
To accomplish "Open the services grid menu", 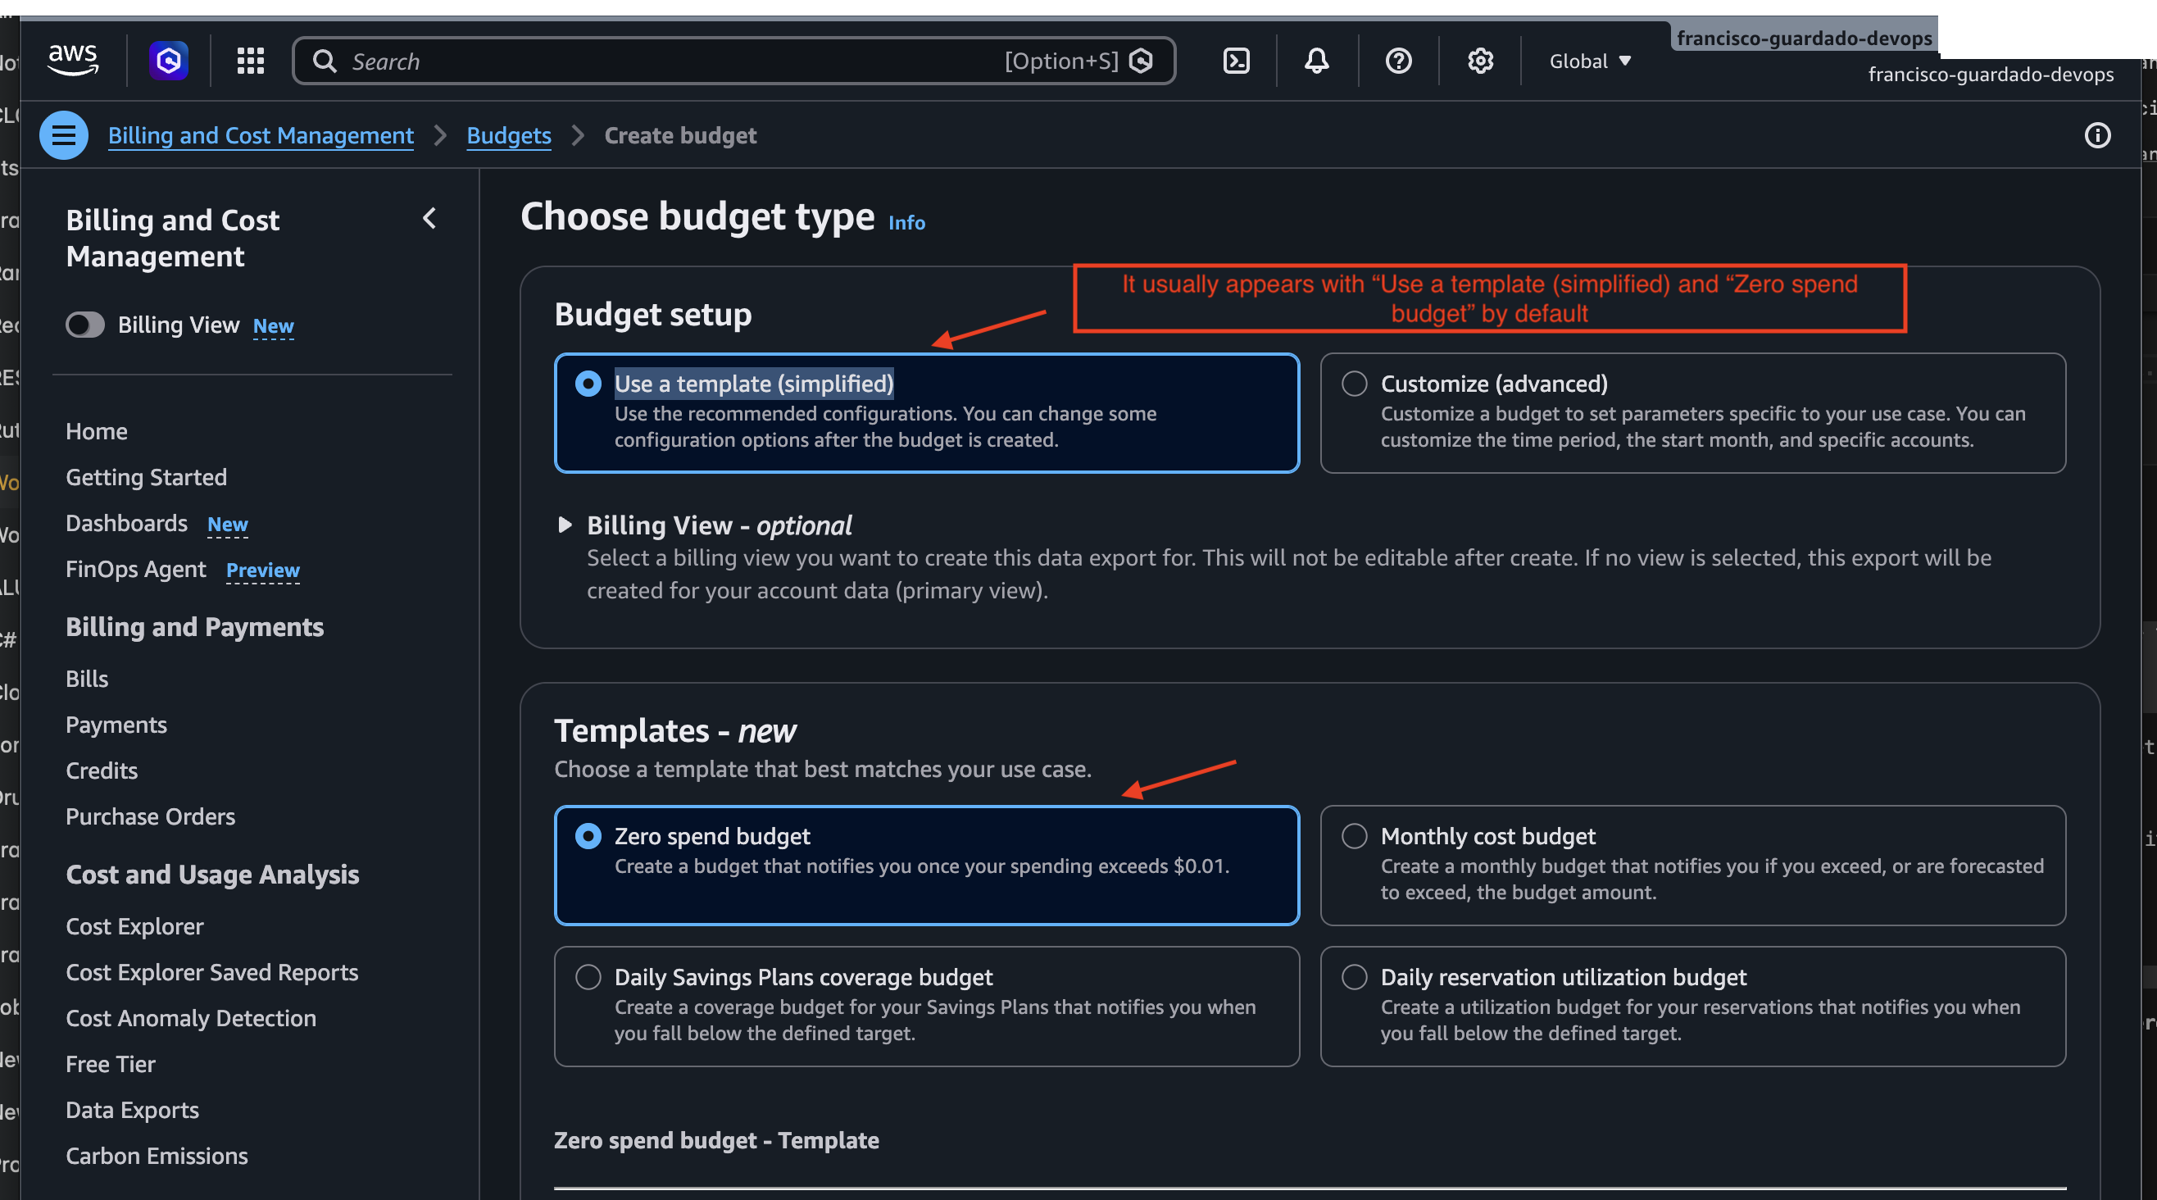I will click(251, 61).
